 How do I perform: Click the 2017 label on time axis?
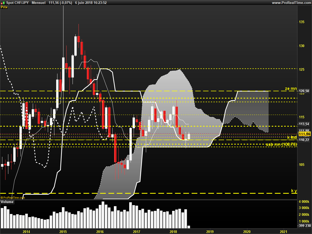click(136, 231)
